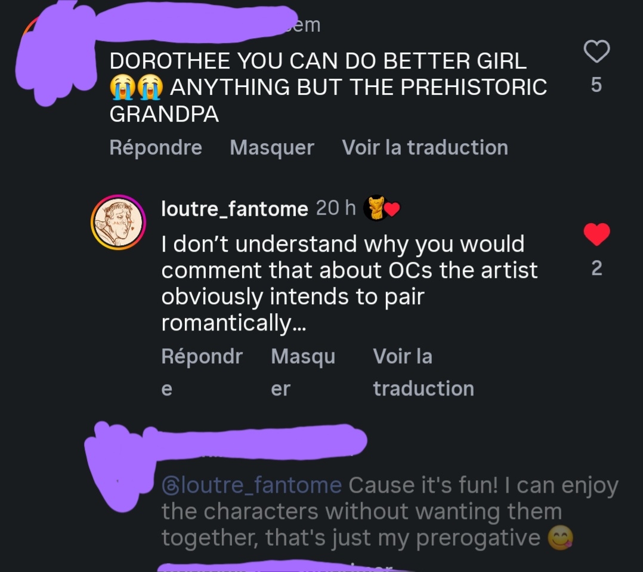Reply to the DOROTHEE comment with Répondre
The image size is (643, 572).
[156, 147]
